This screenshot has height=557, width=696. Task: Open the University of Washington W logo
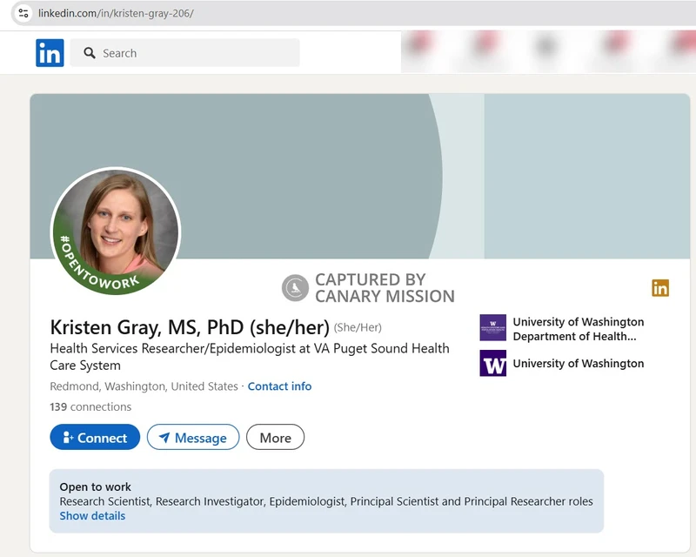pos(492,363)
